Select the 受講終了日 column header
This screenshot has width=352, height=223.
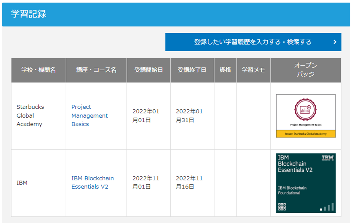point(192,70)
